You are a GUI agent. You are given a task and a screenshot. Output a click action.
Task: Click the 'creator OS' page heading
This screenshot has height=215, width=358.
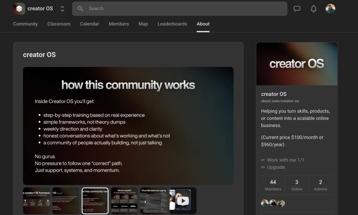[x=39, y=54]
